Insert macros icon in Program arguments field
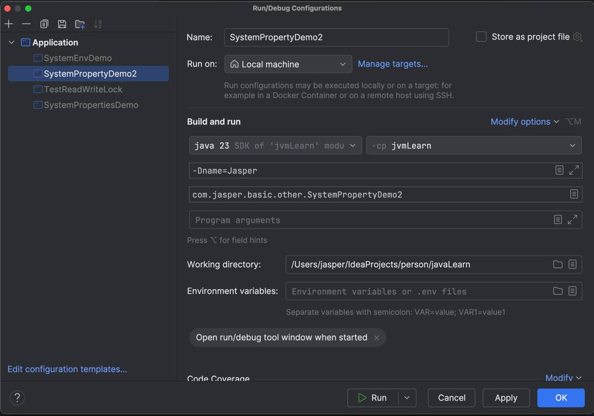This screenshot has height=416, width=594. pos(558,219)
